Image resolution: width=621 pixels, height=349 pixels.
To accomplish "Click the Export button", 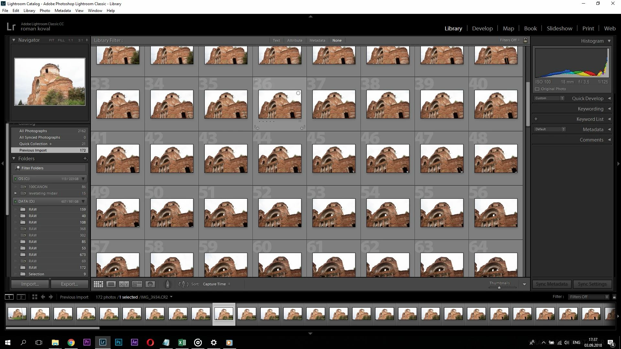I will [70, 284].
